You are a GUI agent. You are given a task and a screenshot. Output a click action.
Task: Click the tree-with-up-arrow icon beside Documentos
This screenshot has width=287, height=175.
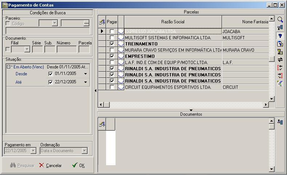[x=280, y=122]
